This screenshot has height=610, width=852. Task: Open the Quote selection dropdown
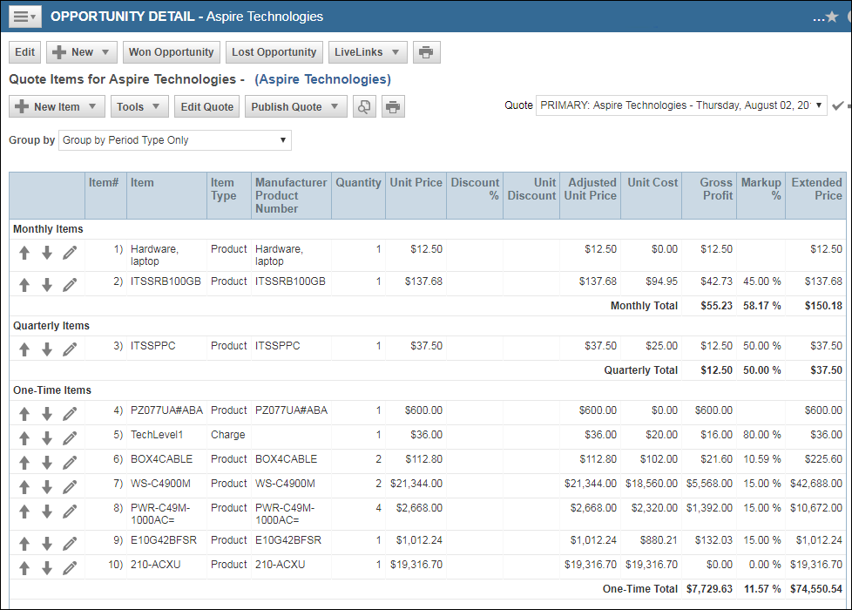[681, 105]
